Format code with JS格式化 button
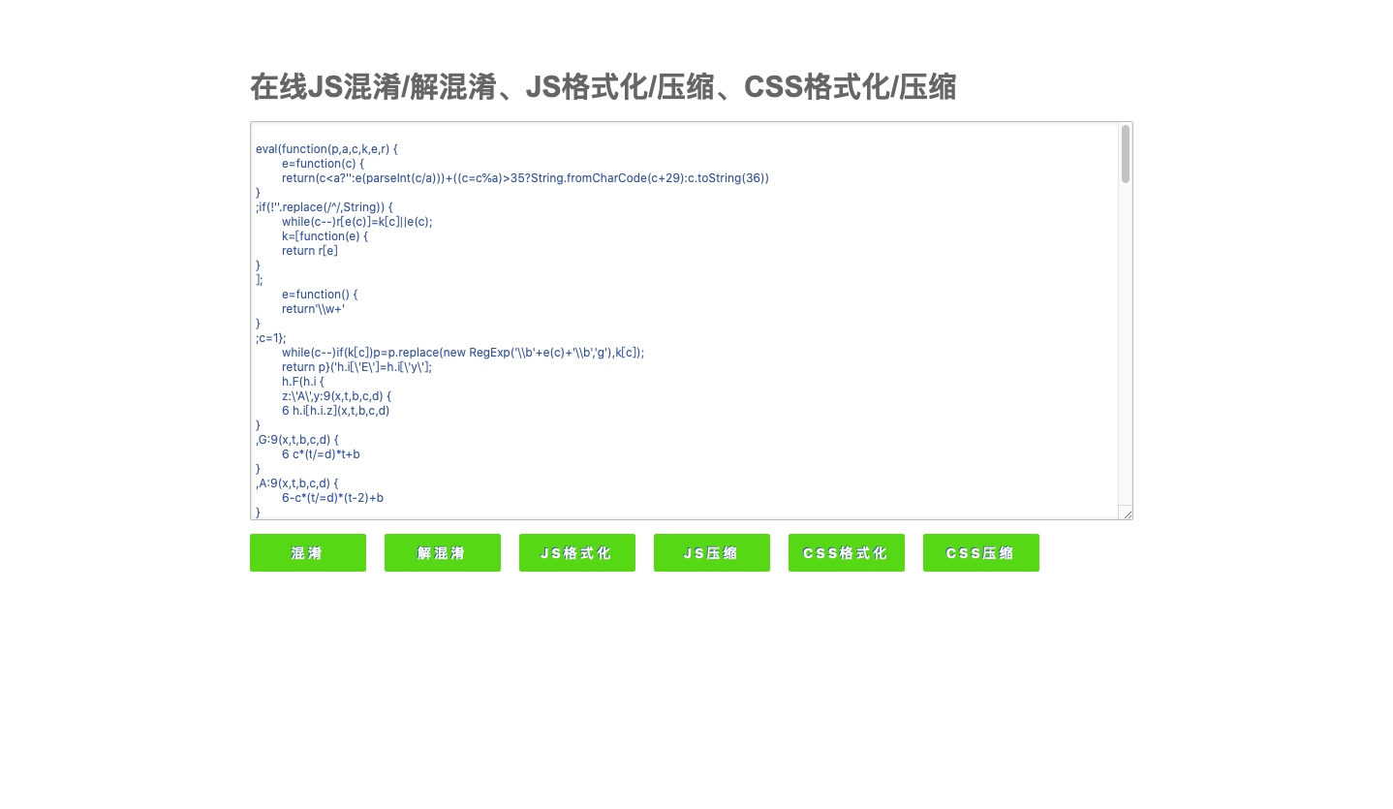This screenshot has width=1393, height=809. point(577,552)
